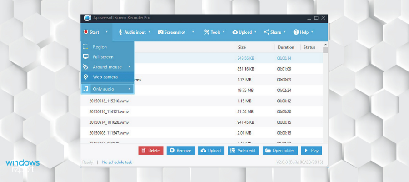Select Web camera recording option
Image resolution: width=409 pixels, height=182 pixels.
coord(107,77)
